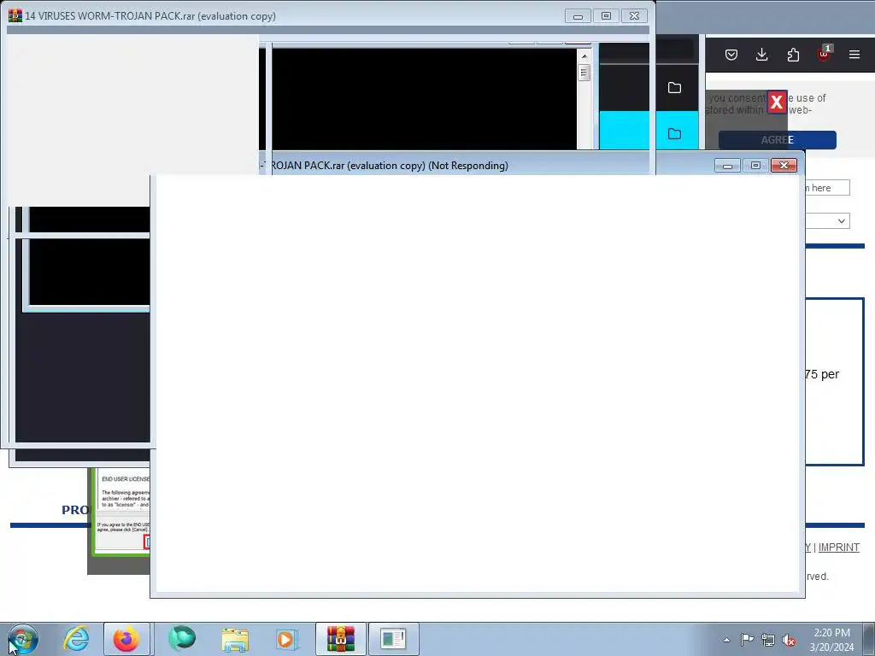Click the AGREE cookie consent button
This screenshot has width=875, height=656.
(778, 140)
